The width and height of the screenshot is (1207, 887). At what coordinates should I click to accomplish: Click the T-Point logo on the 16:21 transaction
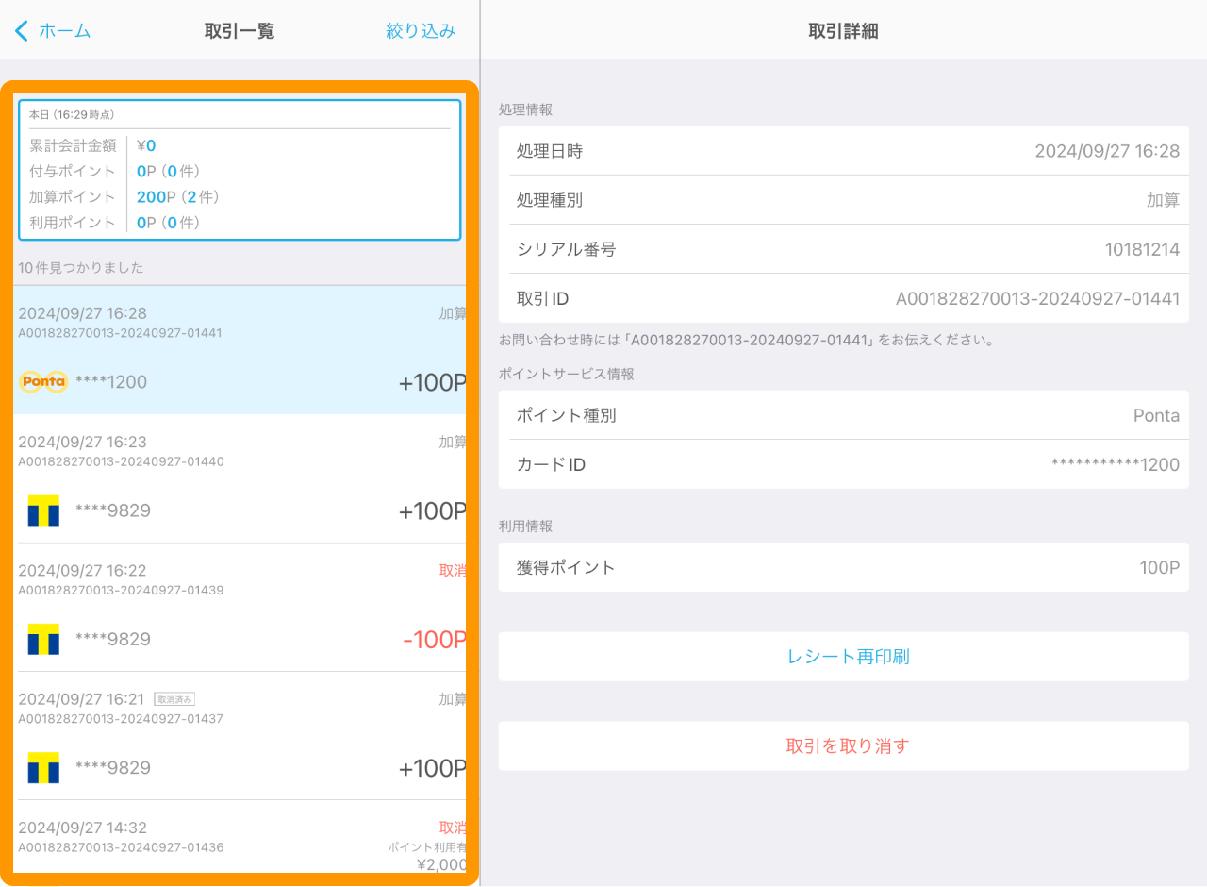[43, 768]
